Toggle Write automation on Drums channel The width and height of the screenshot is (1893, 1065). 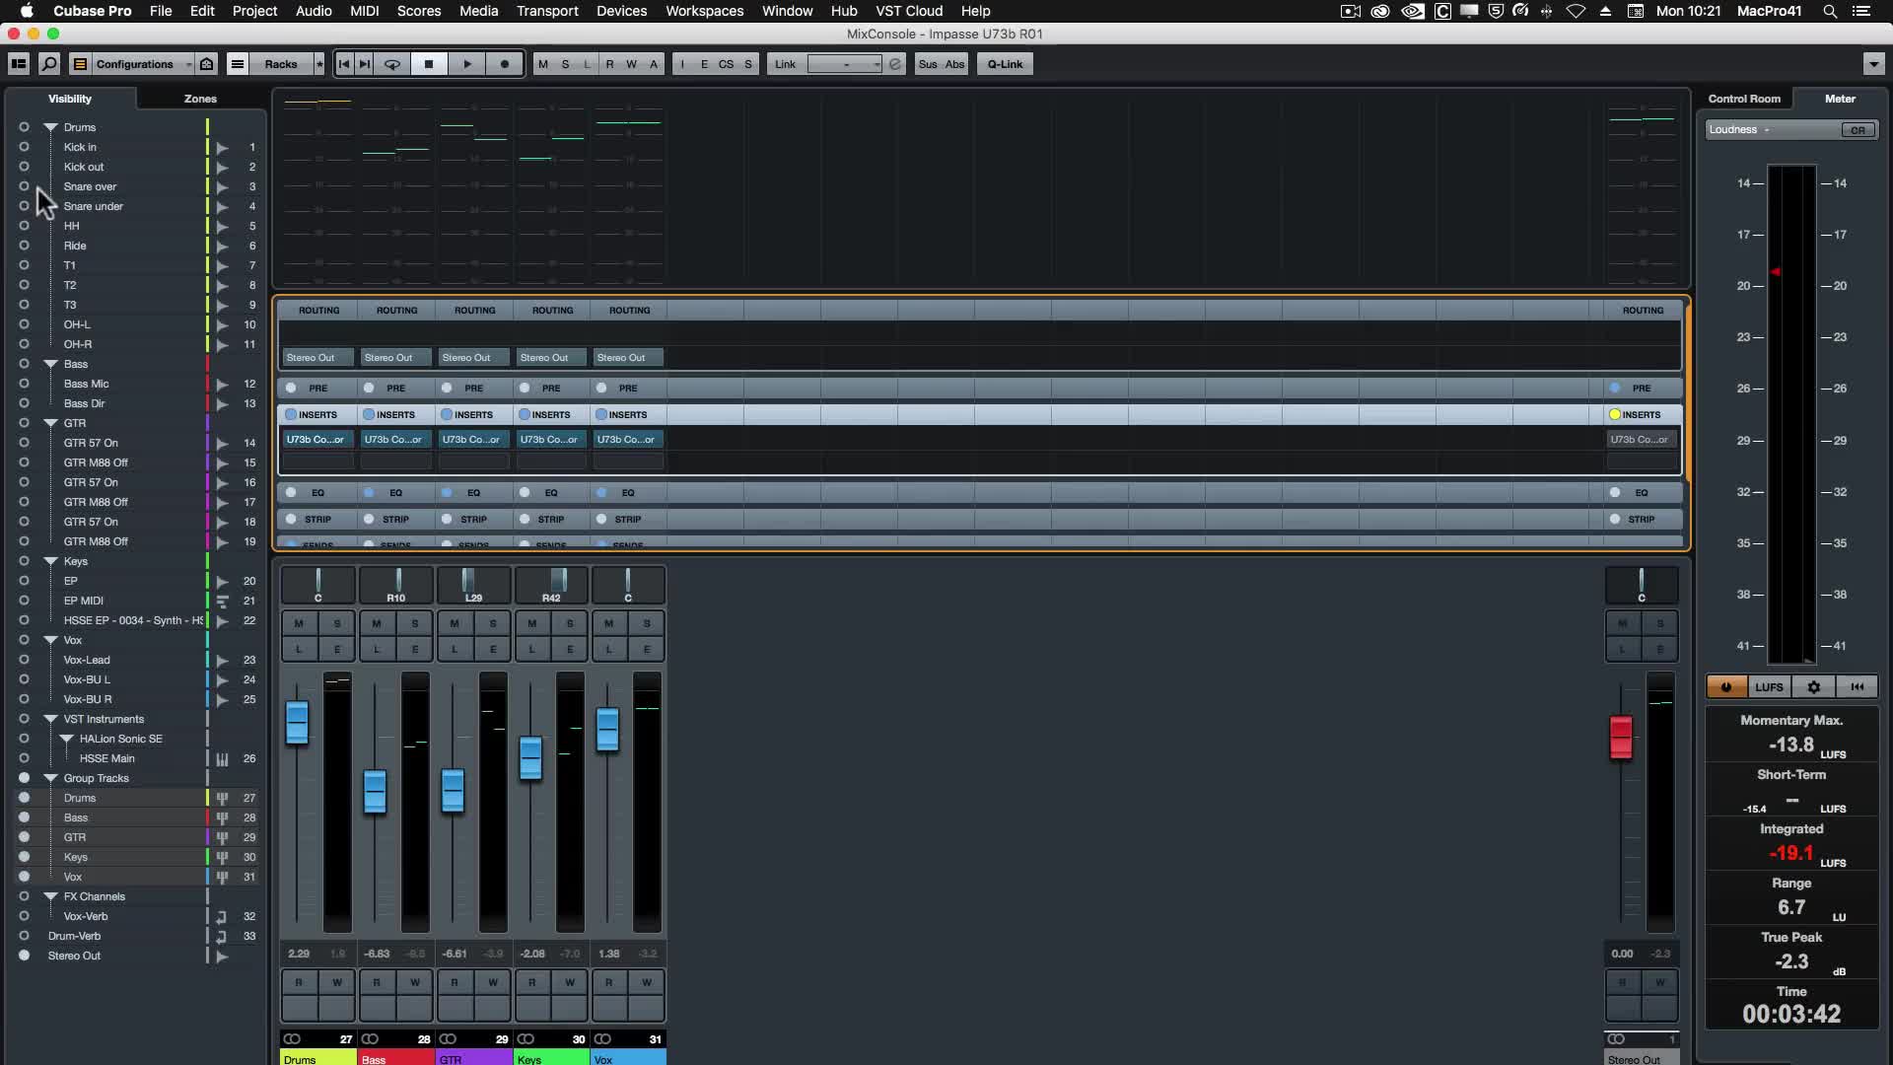click(x=337, y=982)
